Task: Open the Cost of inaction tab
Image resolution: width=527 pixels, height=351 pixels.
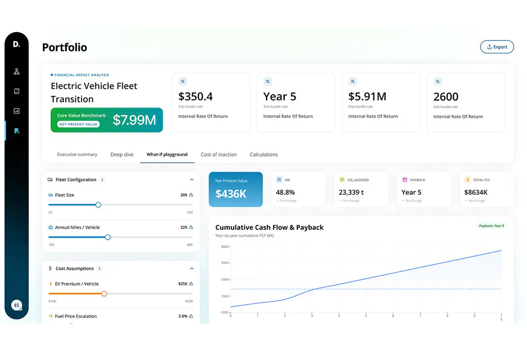Action: point(219,154)
